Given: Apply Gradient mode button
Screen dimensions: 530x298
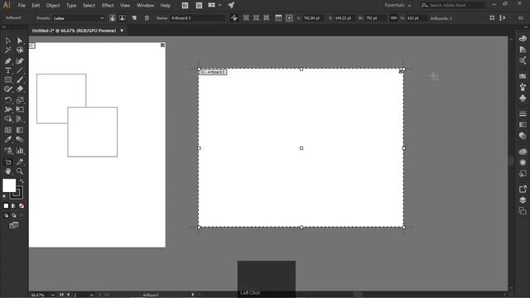Looking at the screenshot, I should point(13,206).
